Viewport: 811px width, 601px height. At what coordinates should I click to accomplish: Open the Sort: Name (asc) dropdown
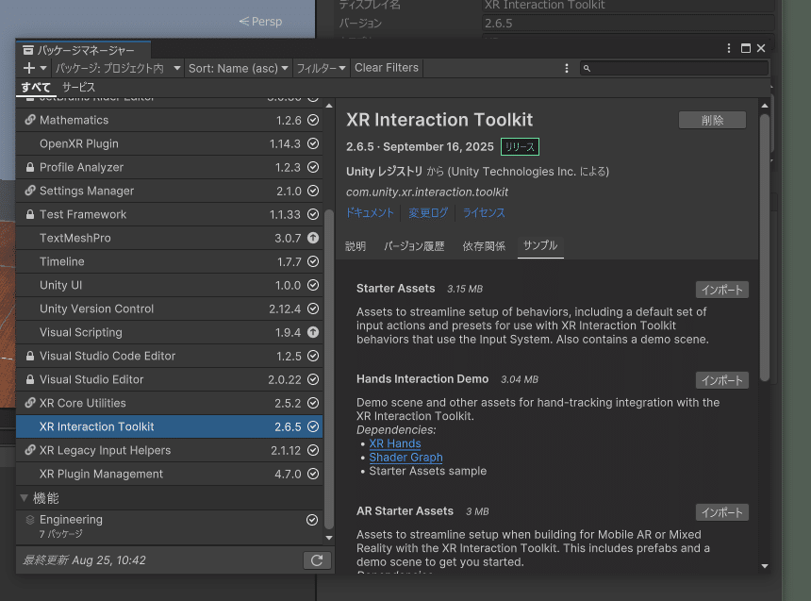pos(238,68)
